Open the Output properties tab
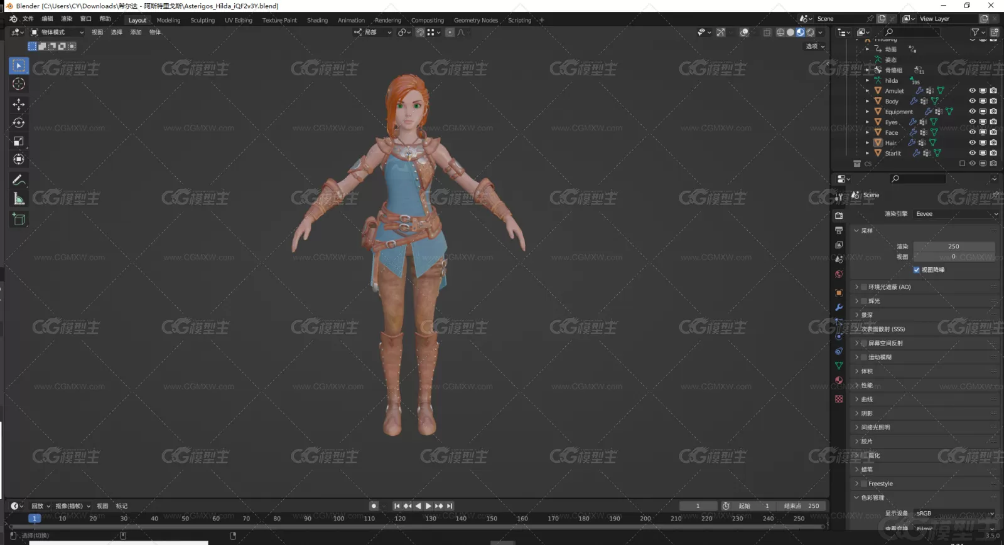1004x545 pixels. tap(839, 230)
